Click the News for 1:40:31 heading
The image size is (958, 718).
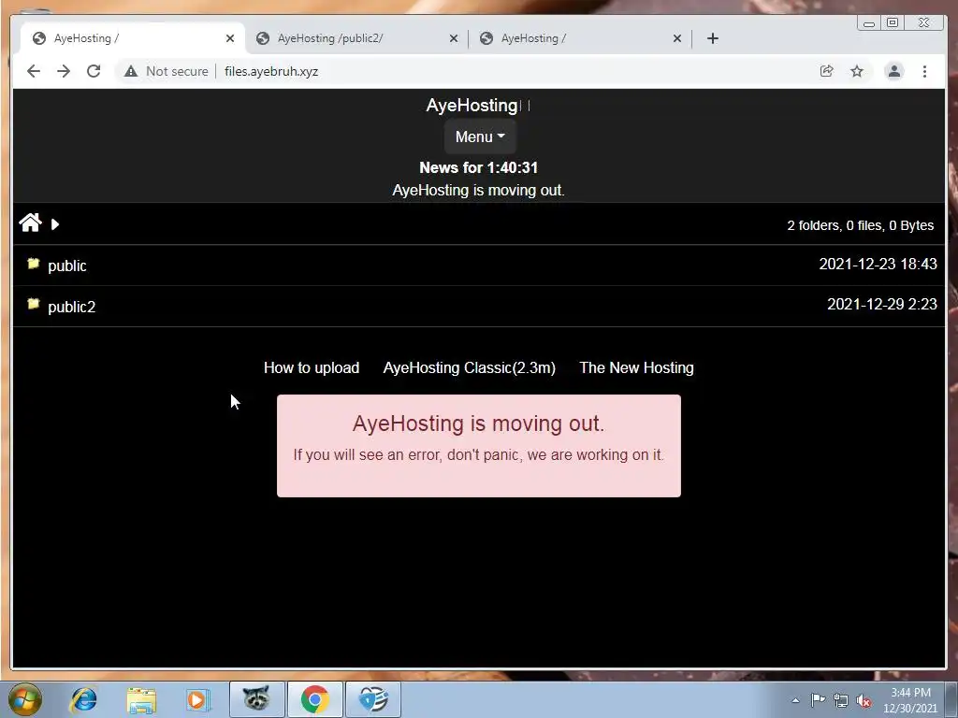tap(478, 167)
